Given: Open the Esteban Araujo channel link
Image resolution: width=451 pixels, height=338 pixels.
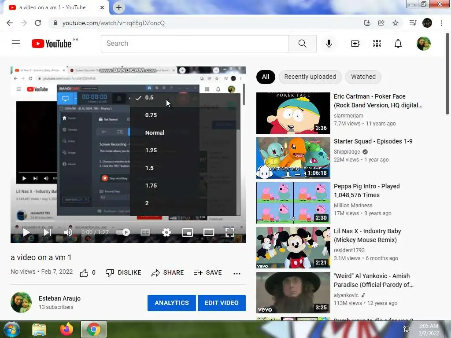Looking at the screenshot, I should [59, 298].
